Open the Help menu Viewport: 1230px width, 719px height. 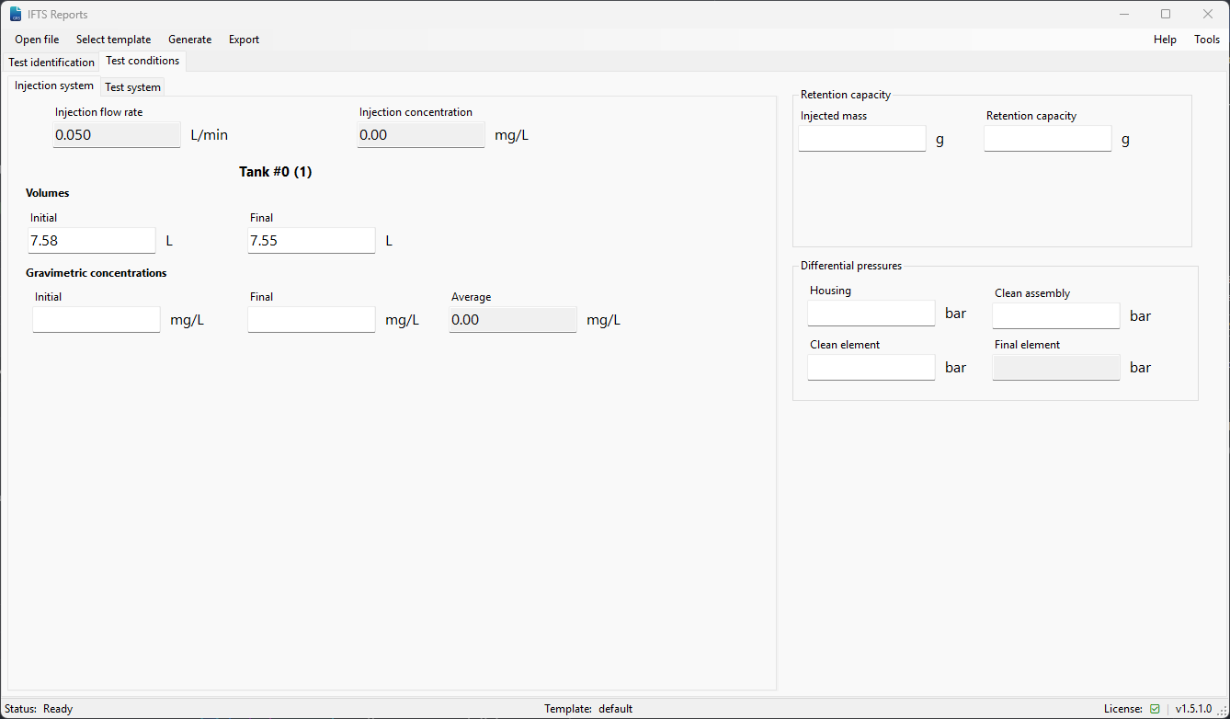(1165, 40)
